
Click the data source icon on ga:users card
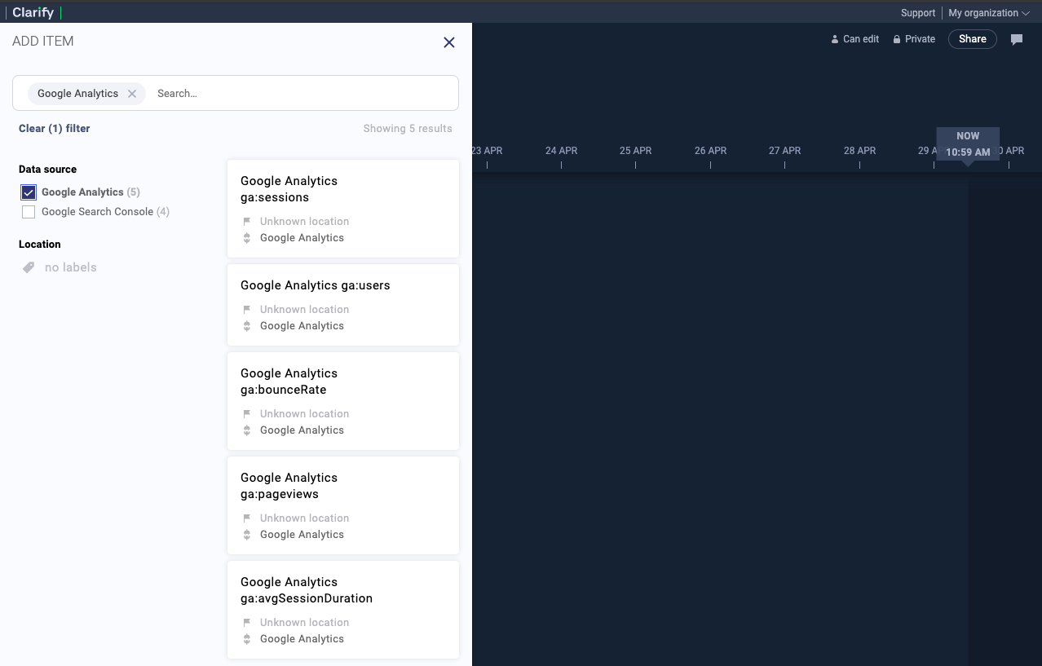[x=247, y=326]
